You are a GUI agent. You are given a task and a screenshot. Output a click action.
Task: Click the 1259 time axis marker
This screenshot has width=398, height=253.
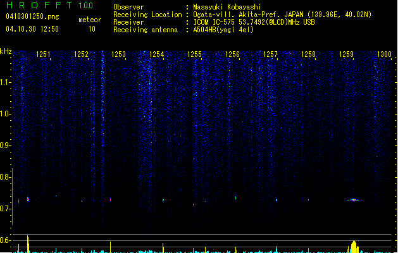tap(346, 54)
